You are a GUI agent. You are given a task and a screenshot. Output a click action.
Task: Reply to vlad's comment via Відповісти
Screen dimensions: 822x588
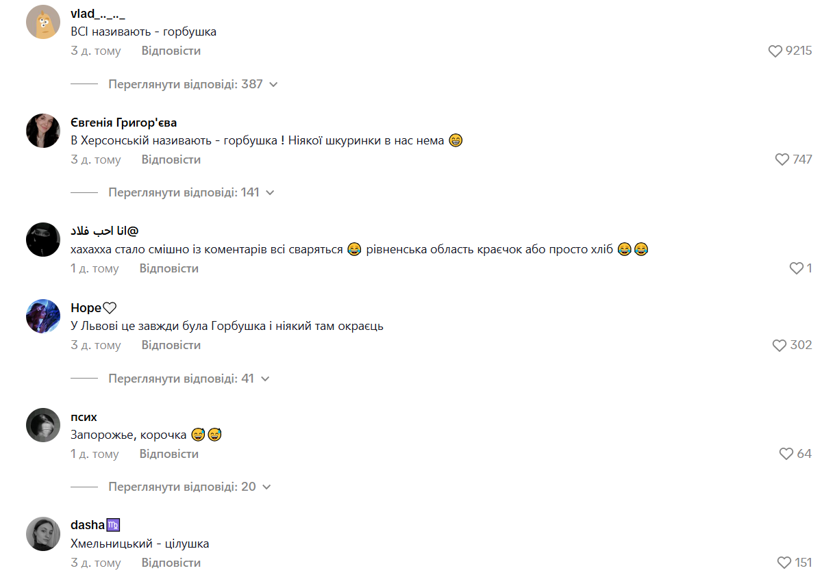coord(171,51)
